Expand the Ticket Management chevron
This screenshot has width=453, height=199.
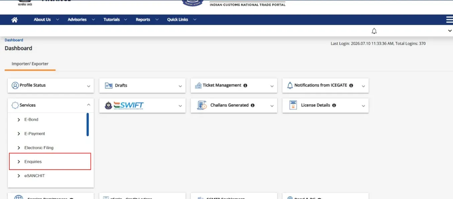(272, 86)
